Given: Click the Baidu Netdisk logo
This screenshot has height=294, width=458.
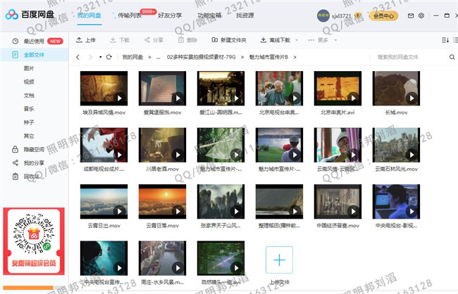Looking at the screenshot, I should pyautogui.click(x=30, y=15).
